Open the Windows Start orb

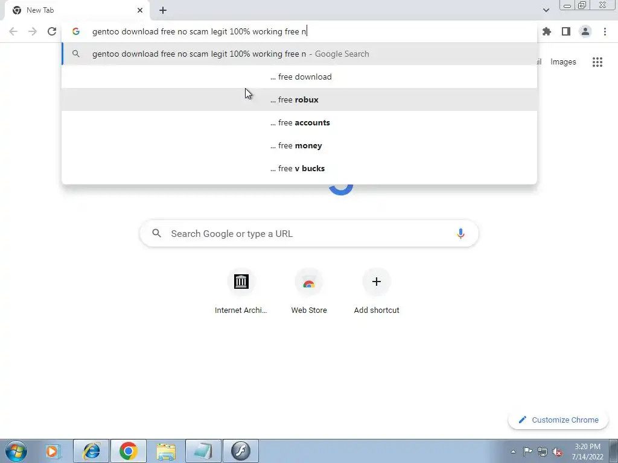point(16,451)
